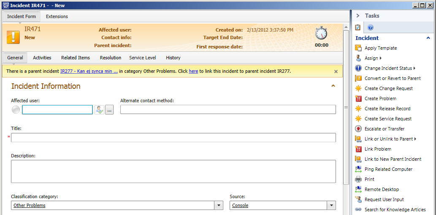Click the Request User Input icon
Viewport: 436px width, 215px height.
(x=358, y=199)
